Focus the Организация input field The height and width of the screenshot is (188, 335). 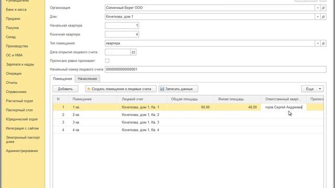coord(210,8)
